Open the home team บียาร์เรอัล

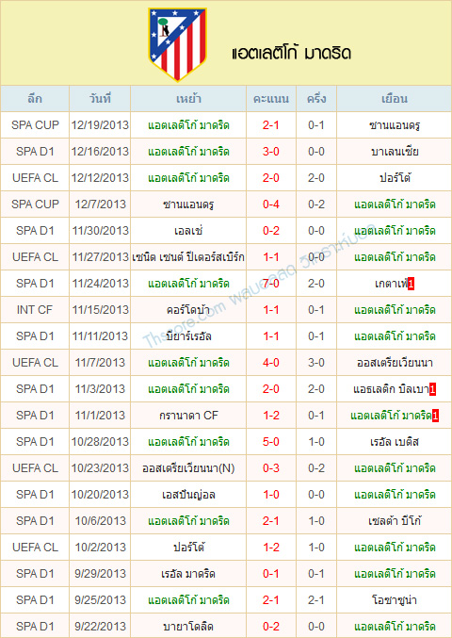pyautogui.click(x=188, y=336)
